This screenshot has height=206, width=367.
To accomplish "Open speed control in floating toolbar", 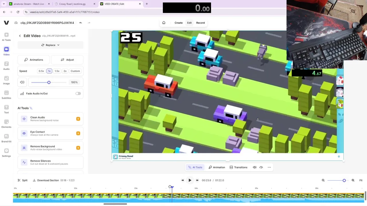I will [261, 167].
